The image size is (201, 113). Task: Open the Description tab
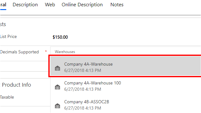click(25, 5)
